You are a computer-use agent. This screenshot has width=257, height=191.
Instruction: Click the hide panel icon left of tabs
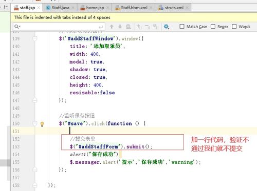[x=6, y=7]
